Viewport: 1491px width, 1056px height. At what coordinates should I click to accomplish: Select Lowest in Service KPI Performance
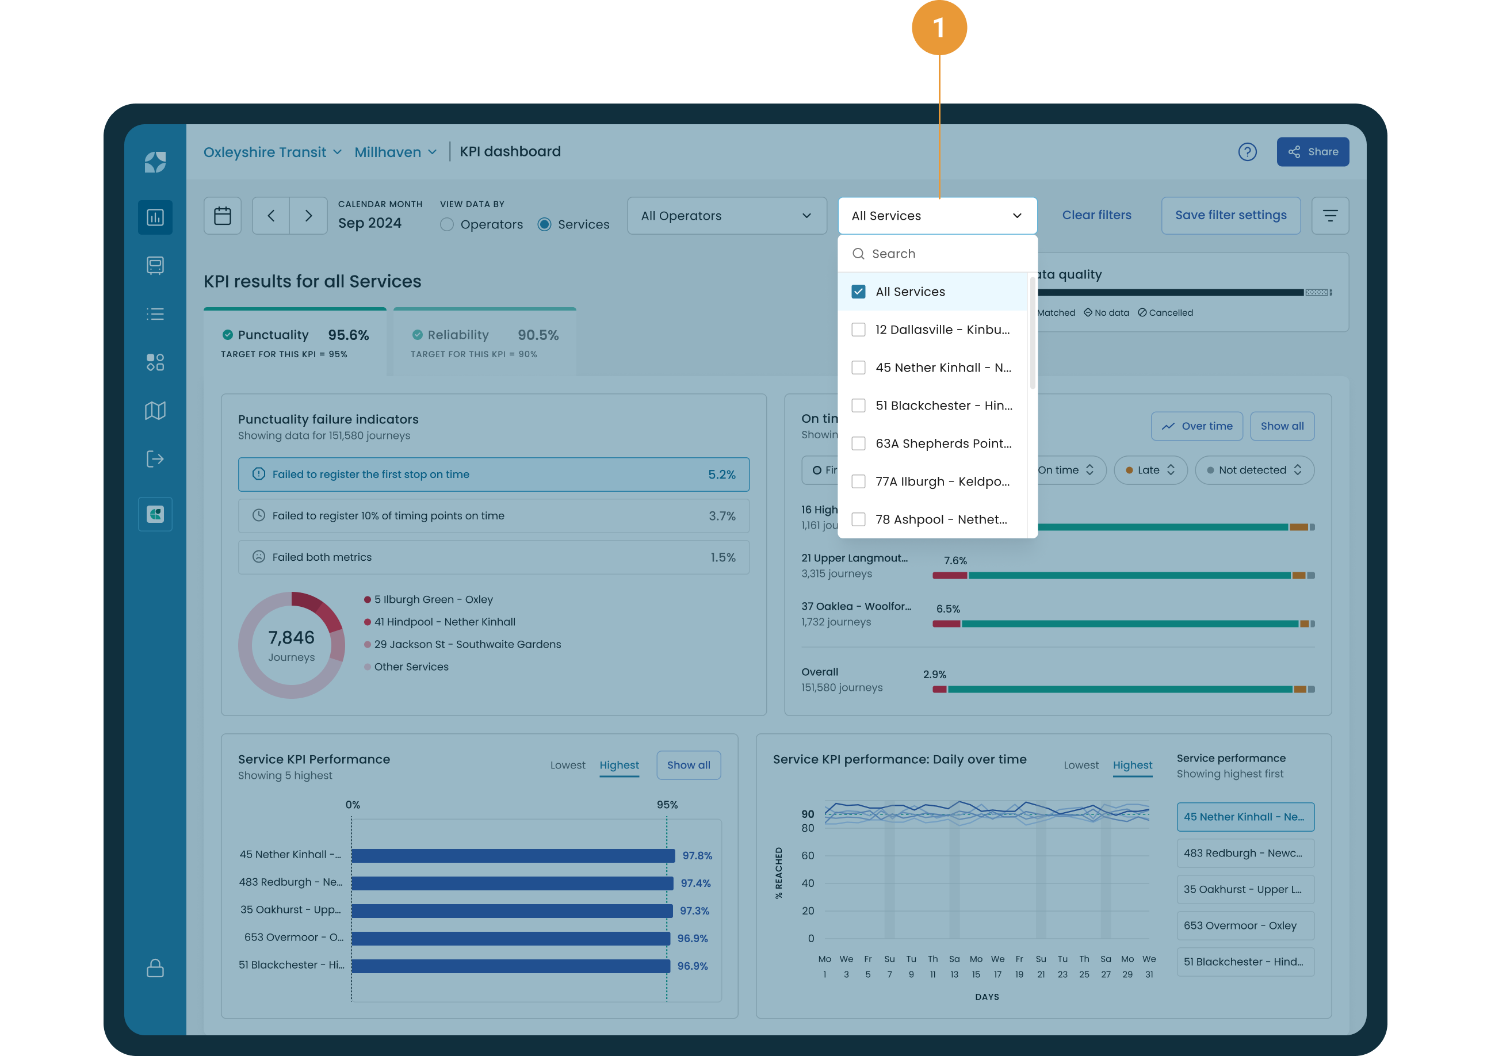point(567,766)
